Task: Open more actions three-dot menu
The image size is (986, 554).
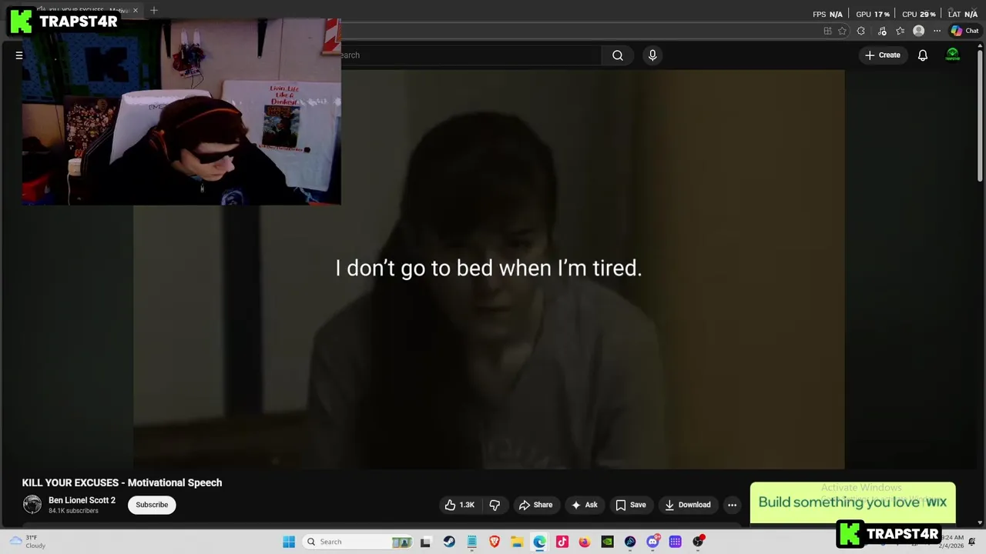Action: 732,505
